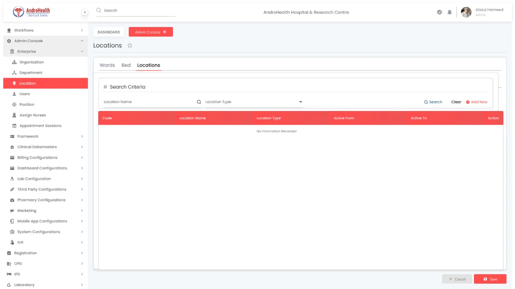The image size is (515, 289).
Task: Close the Admin Console tab with X
Action: coord(165,32)
